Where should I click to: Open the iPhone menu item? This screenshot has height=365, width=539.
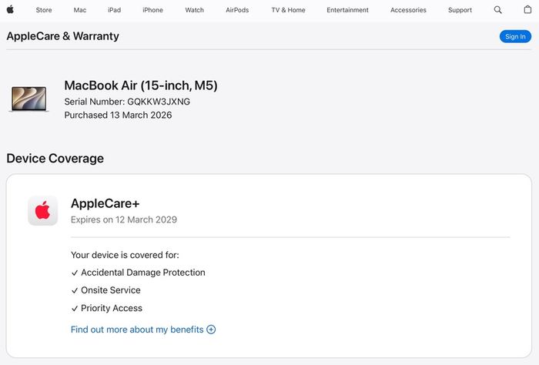(x=152, y=10)
